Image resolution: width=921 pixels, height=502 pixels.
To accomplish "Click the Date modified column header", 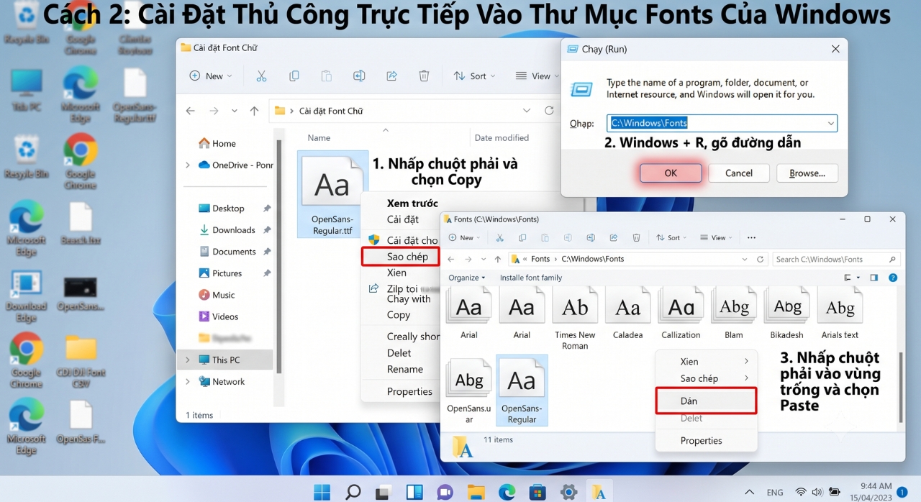I will click(502, 137).
